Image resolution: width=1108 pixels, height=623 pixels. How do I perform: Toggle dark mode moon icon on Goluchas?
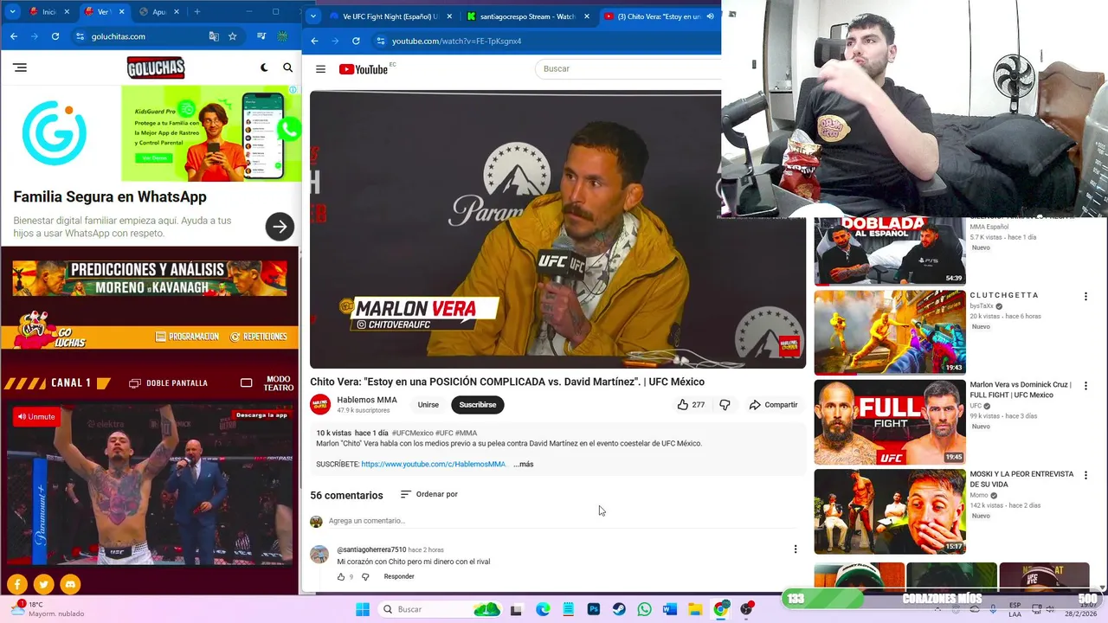pos(265,67)
